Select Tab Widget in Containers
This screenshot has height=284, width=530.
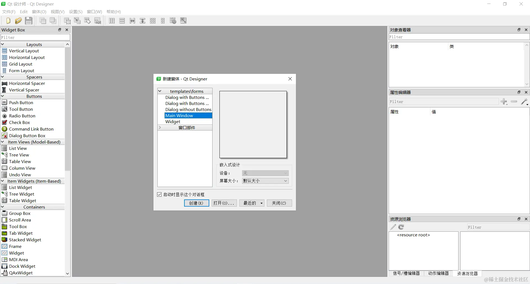tap(21, 233)
